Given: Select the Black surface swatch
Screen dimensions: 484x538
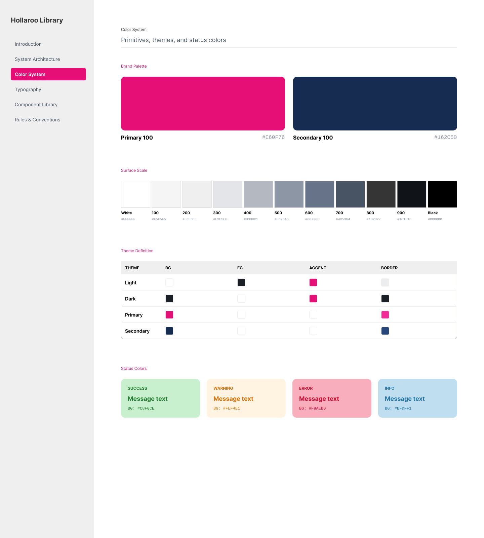Looking at the screenshot, I should pyautogui.click(x=442, y=194).
